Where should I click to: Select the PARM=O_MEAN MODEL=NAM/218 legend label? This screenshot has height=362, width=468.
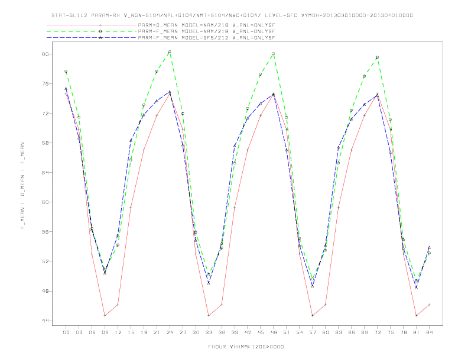[x=206, y=25]
